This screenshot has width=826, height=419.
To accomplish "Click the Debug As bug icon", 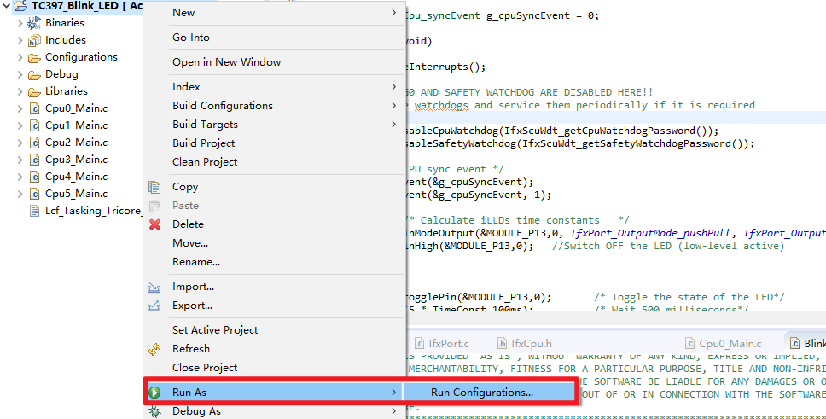I will click(x=154, y=411).
